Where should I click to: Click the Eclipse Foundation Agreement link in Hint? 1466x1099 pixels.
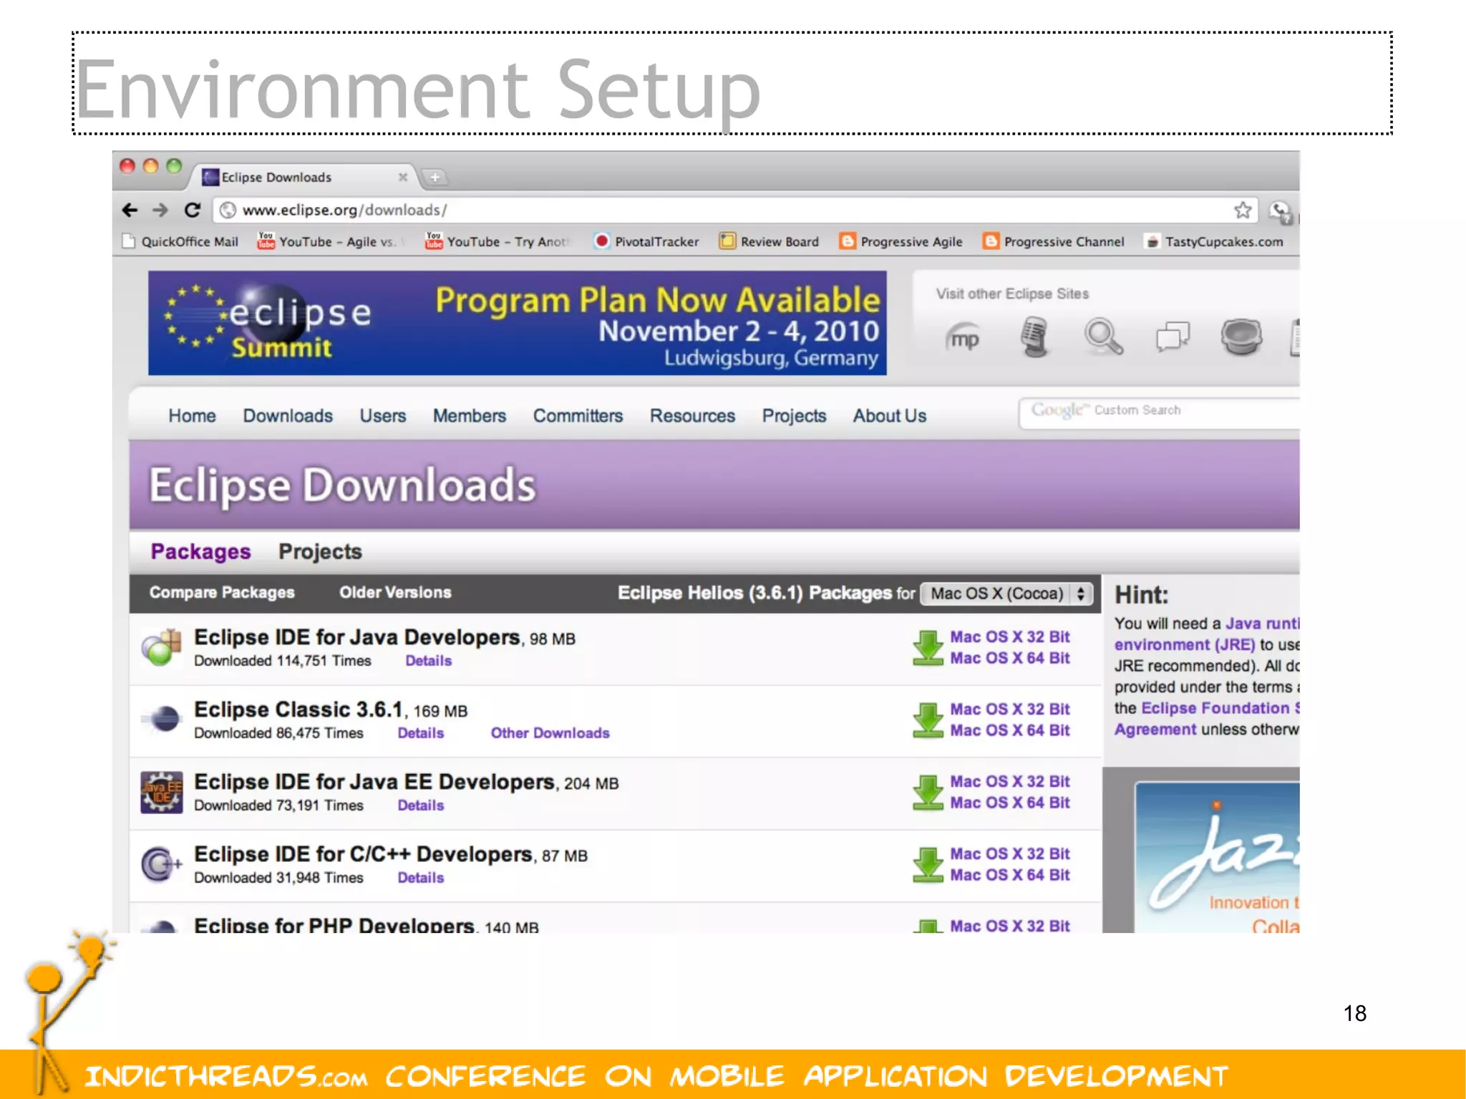pyautogui.click(x=1206, y=719)
